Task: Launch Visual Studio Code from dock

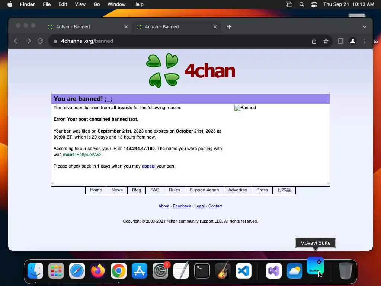Action: (x=244, y=271)
